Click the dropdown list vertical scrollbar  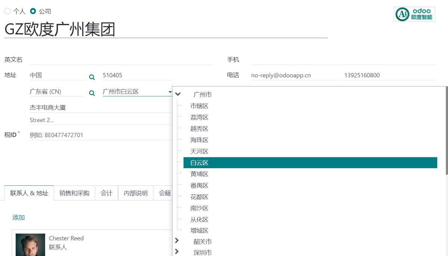pyautogui.click(x=447, y=131)
